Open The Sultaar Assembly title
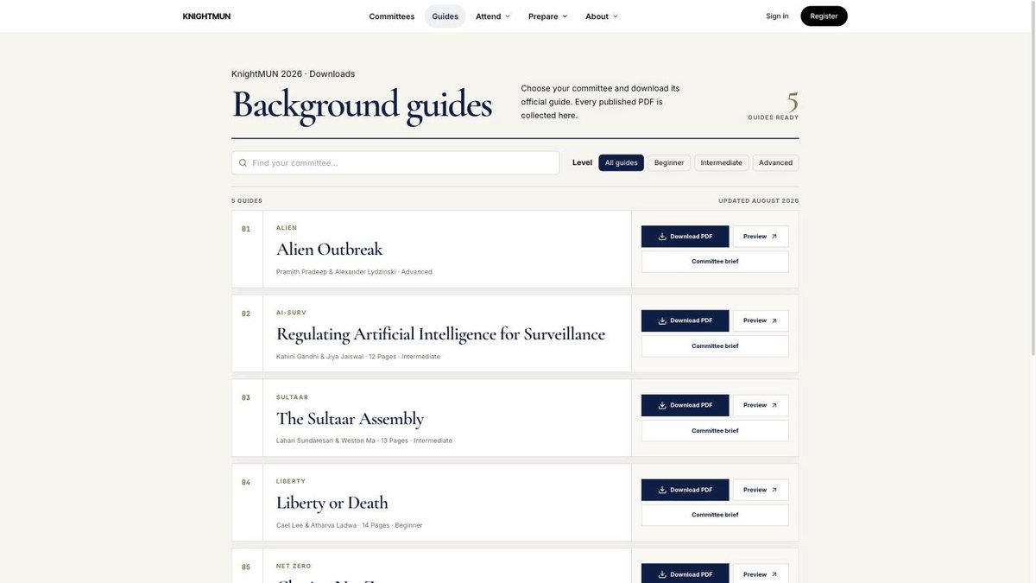The width and height of the screenshot is (1036, 583). pos(350,419)
